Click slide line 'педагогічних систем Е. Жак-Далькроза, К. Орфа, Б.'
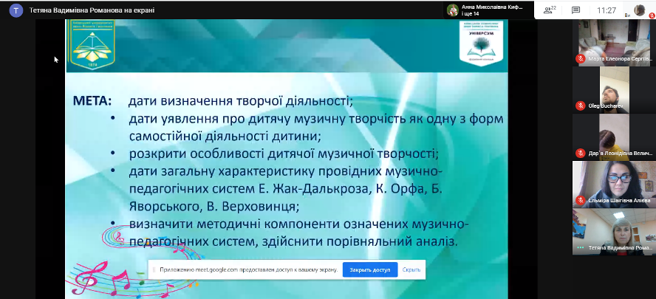The height and width of the screenshot is (299, 656). click(286, 190)
